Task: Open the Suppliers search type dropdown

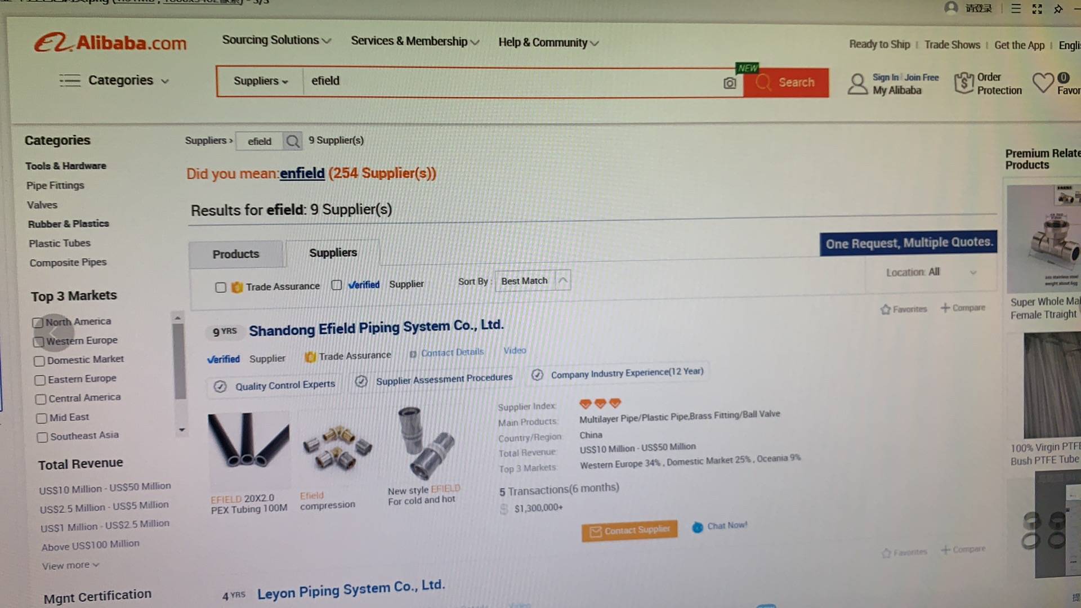Action: 260,81
